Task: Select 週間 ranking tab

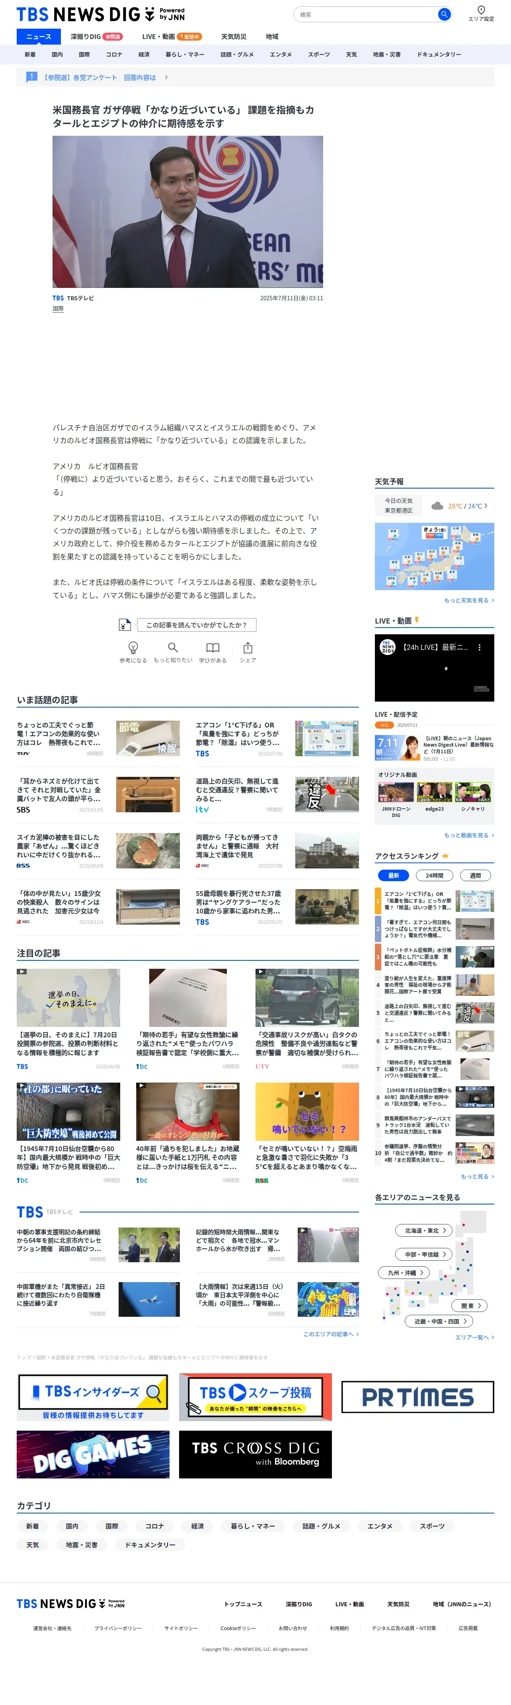Action: pos(475,875)
